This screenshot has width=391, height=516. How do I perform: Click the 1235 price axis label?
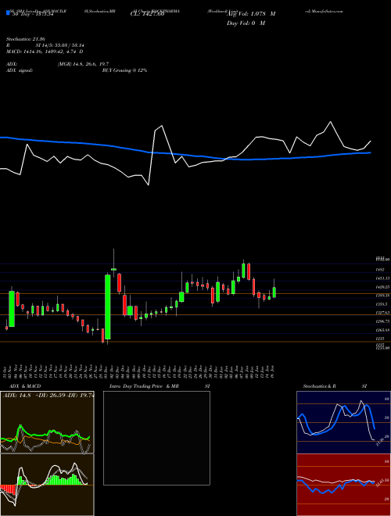click(380, 339)
